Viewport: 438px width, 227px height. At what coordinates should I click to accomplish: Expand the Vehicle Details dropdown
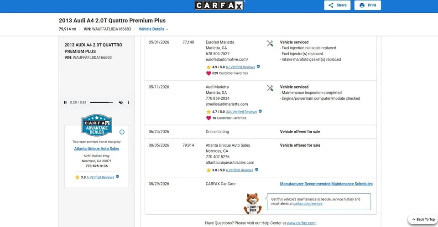(153, 29)
